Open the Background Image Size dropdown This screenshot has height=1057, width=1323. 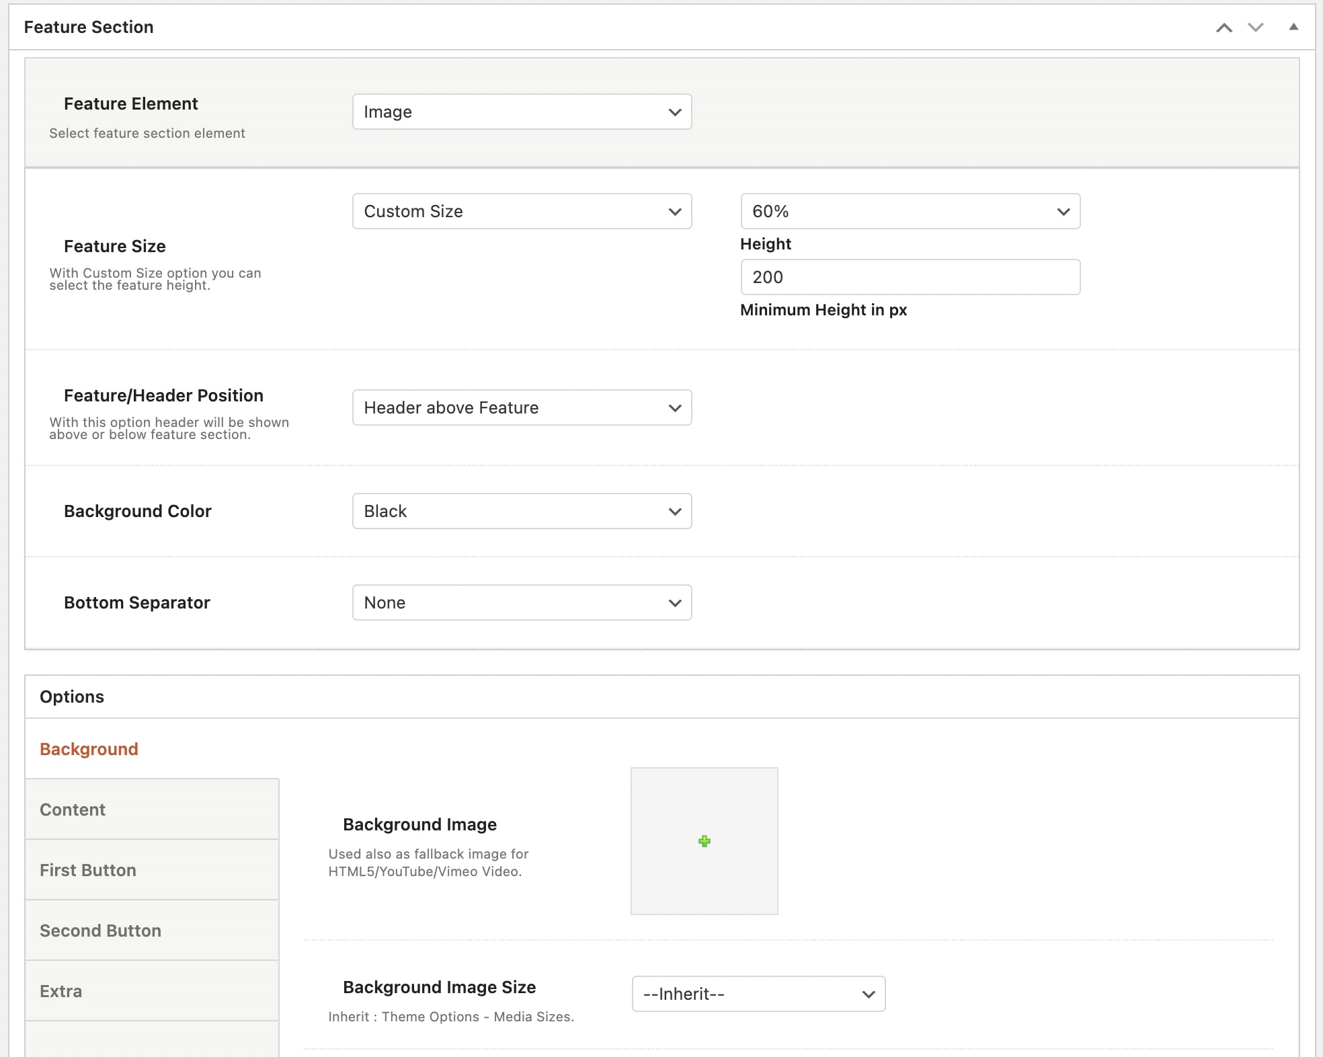coord(758,994)
